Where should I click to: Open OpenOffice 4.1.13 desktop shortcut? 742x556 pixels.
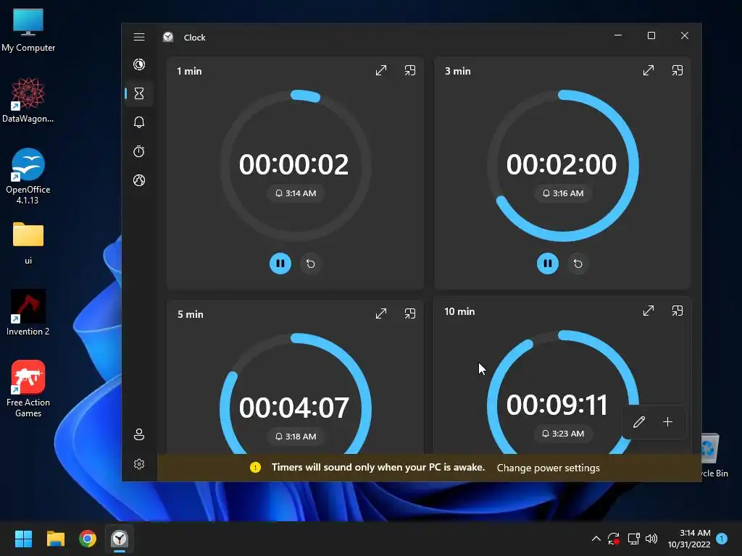(x=28, y=176)
